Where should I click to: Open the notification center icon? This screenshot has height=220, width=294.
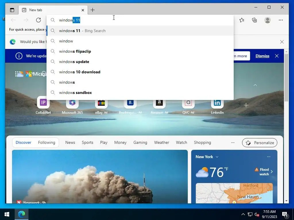[x=285, y=215]
